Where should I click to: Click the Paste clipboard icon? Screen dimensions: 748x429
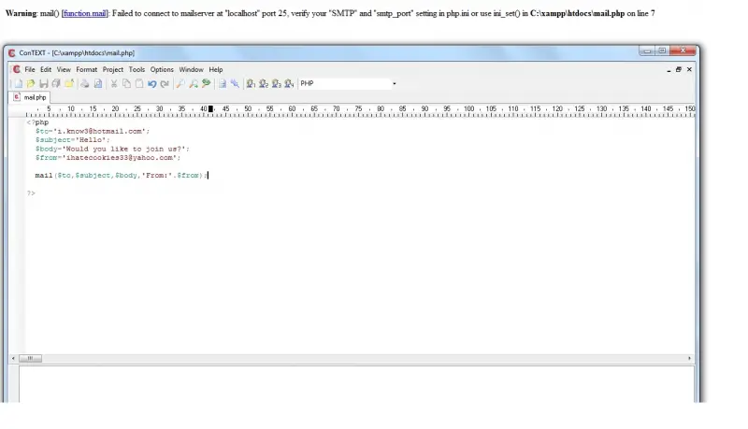tap(138, 84)
